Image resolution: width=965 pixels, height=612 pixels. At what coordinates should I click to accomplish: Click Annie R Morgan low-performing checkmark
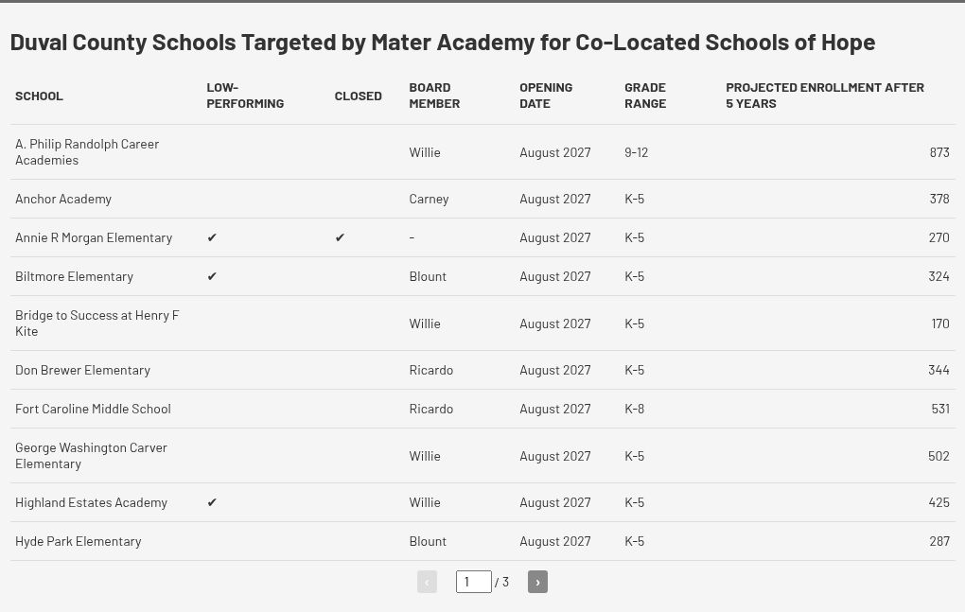(x=212, y=237)
